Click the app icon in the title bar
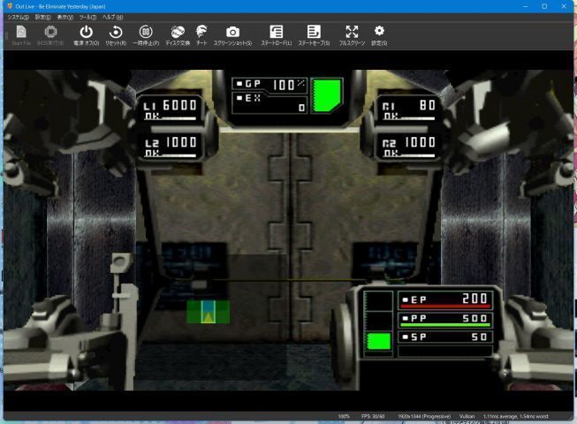 [x=10, y=6]
